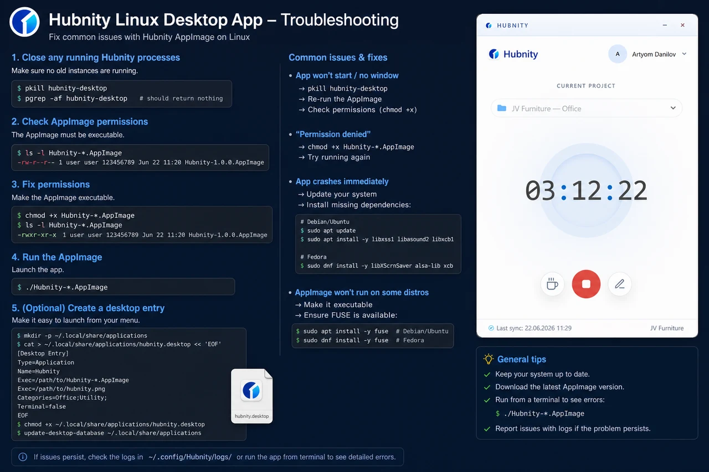Click the '3. Fix permissions' heading
Image resolution: width=709 pixels, height=472 pixels.
pyautogui.click(x=50, y=185)
